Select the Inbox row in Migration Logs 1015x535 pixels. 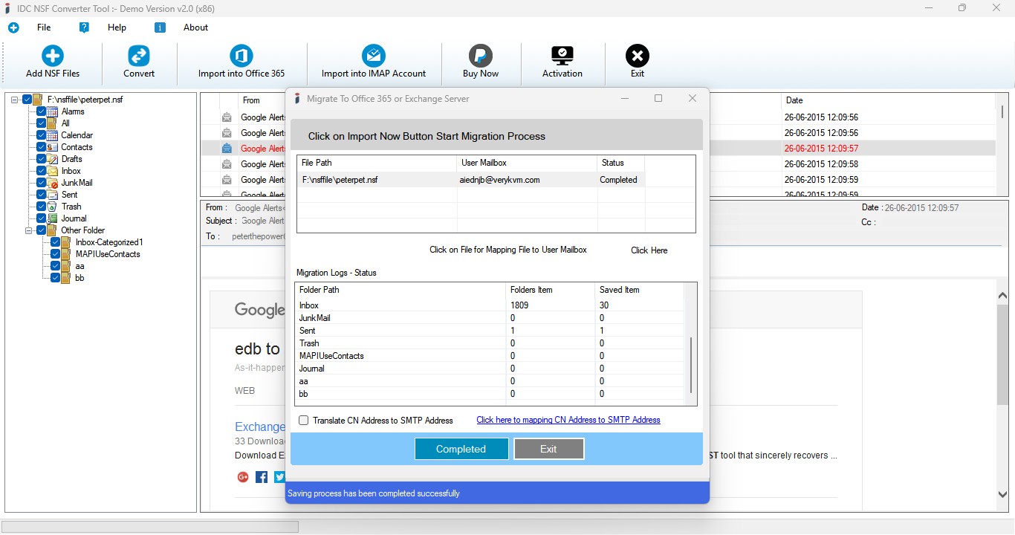coord(490,305)
